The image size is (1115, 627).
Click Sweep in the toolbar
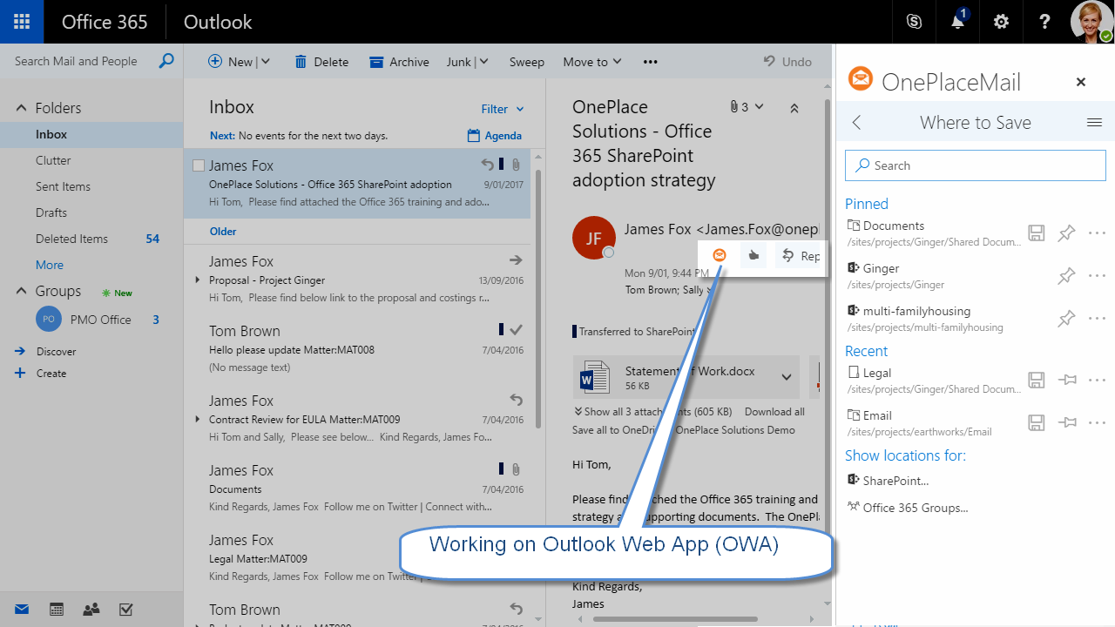(527, 62)
